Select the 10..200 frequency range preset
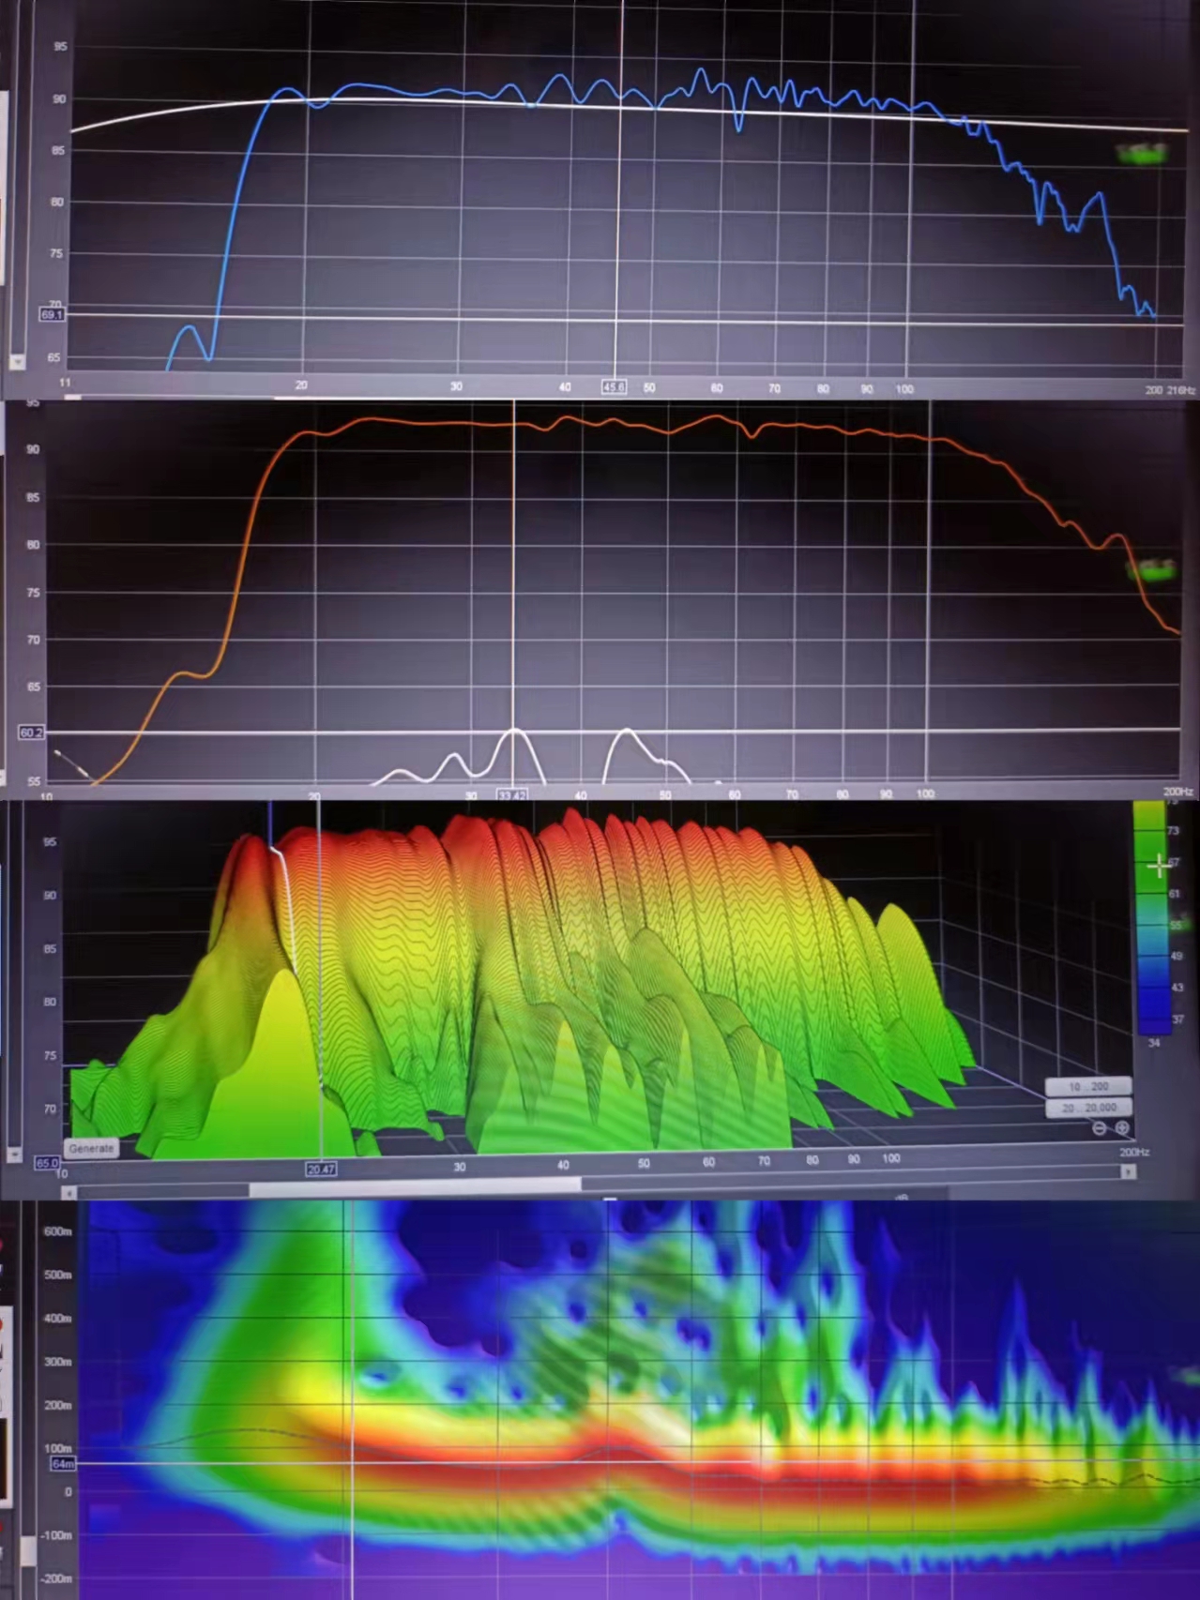Image resolution: width=1200 pixels, height=1600 pixels. (1087, 1086)
